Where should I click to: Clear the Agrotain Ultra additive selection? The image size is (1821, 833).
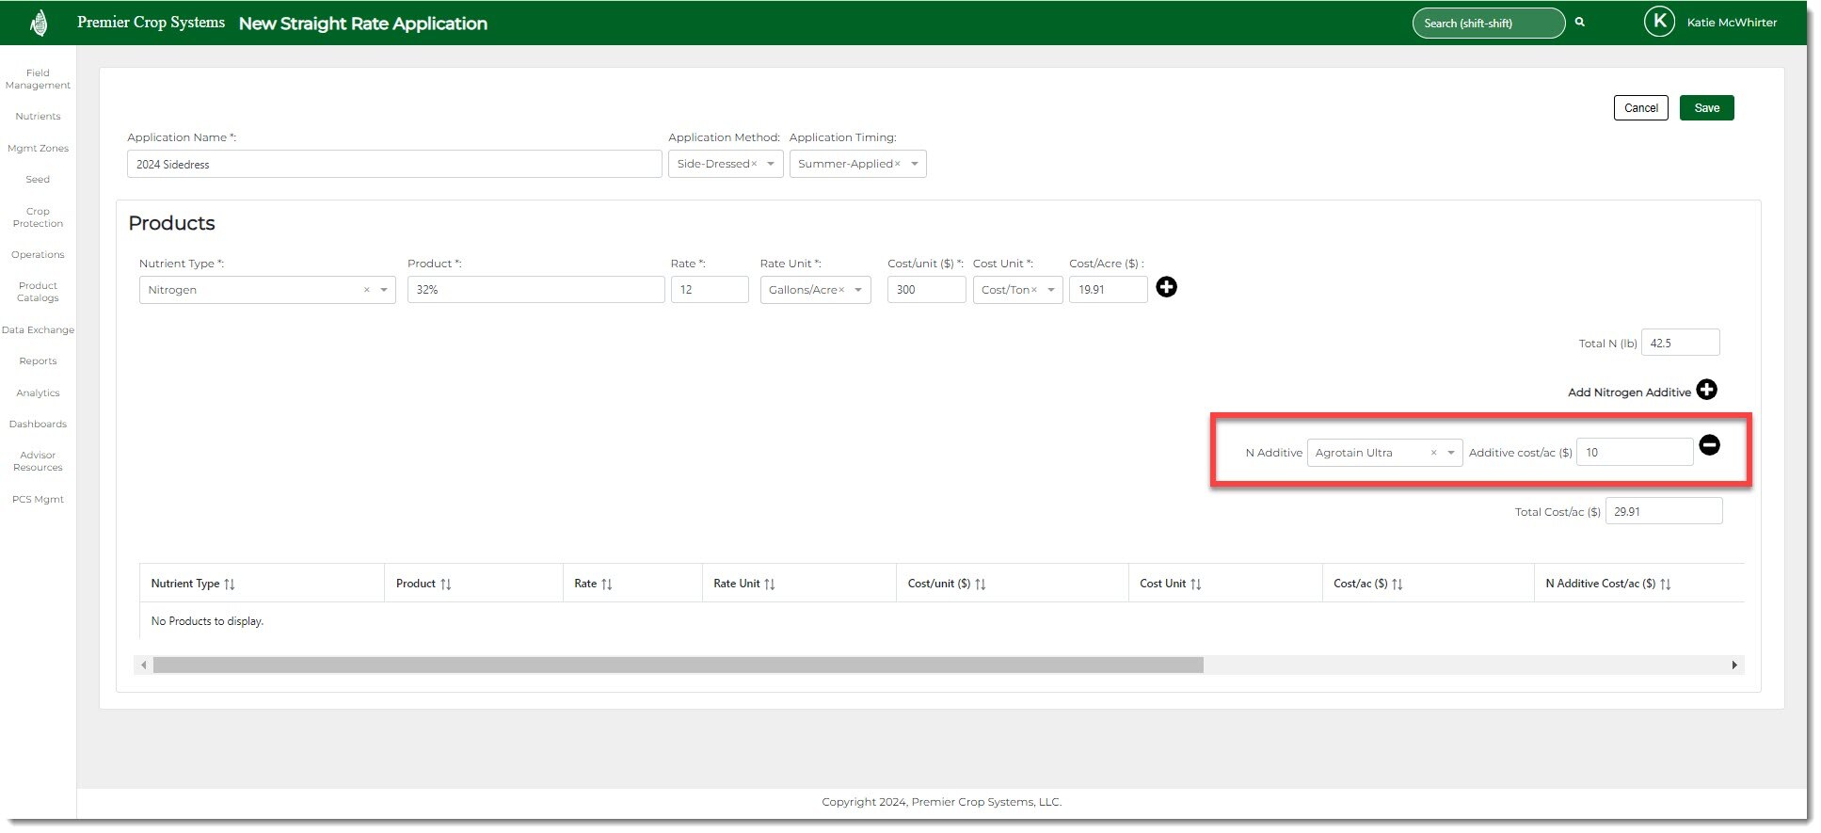[x=1433, y=453]
